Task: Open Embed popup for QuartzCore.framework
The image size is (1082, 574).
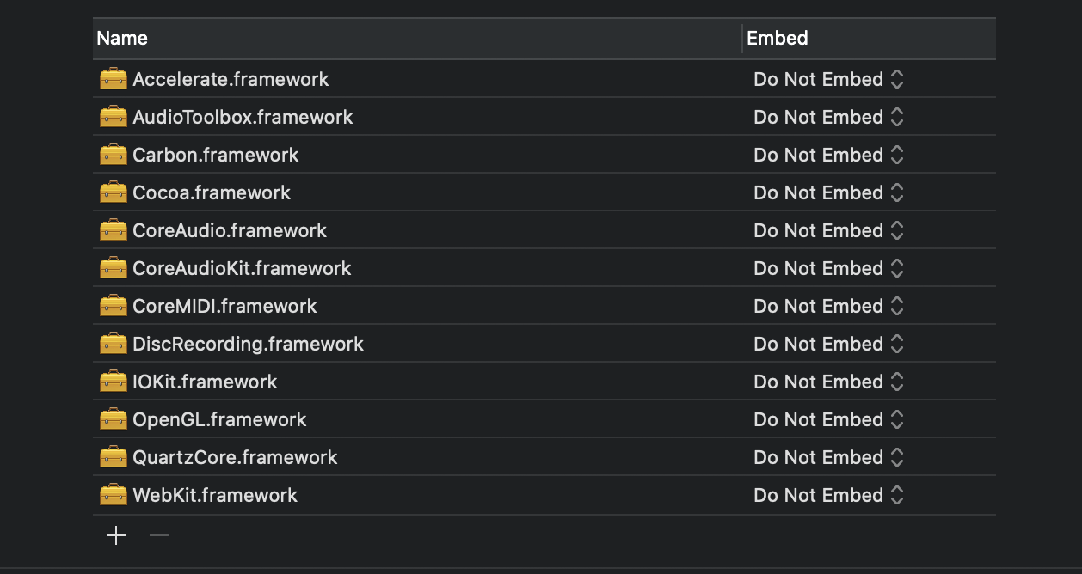Action: 828,457
